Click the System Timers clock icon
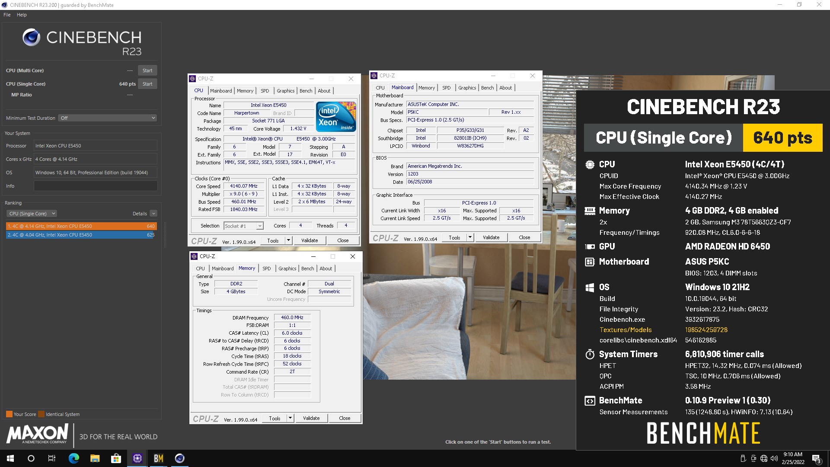Screen dimensions: 830x467 [x=590, y=354]
